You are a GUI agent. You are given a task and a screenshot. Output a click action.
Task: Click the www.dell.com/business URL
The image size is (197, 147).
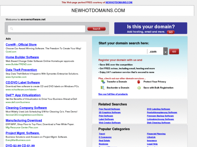tap(18, 102)
